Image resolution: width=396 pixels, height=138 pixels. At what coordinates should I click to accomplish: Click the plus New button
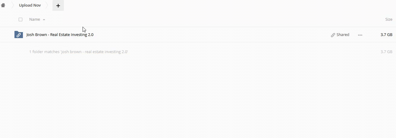pyautogui.click(x=58, y=6)
